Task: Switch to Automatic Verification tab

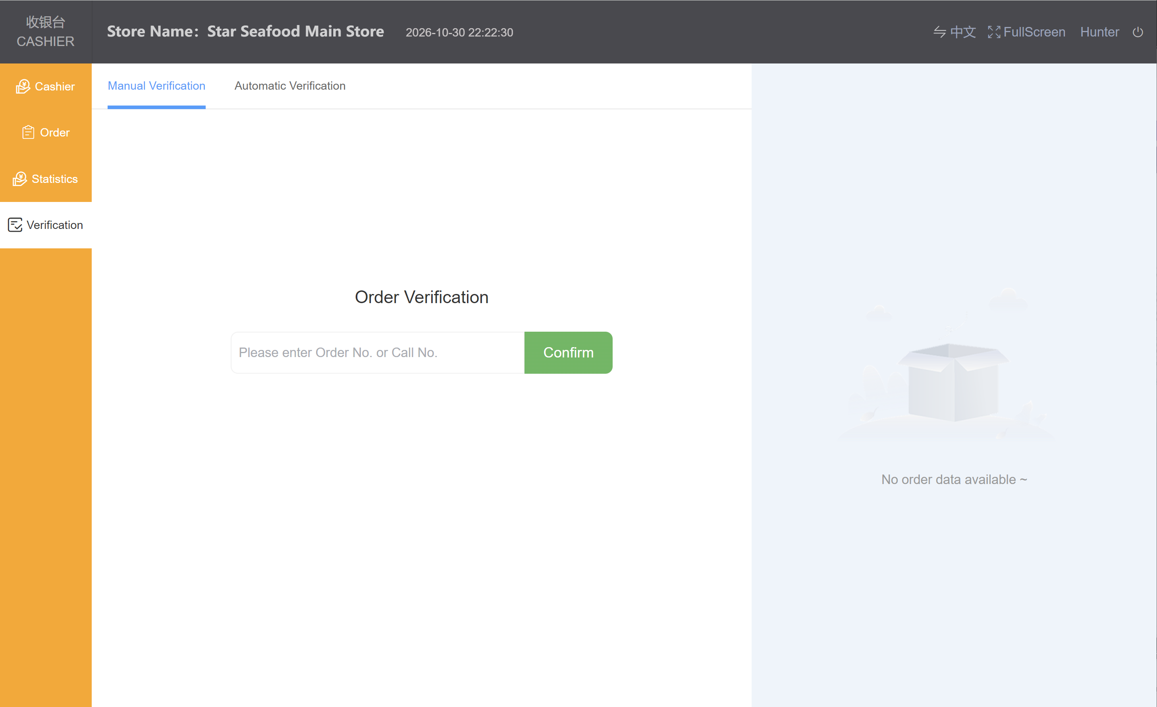Action: (290, 86)
